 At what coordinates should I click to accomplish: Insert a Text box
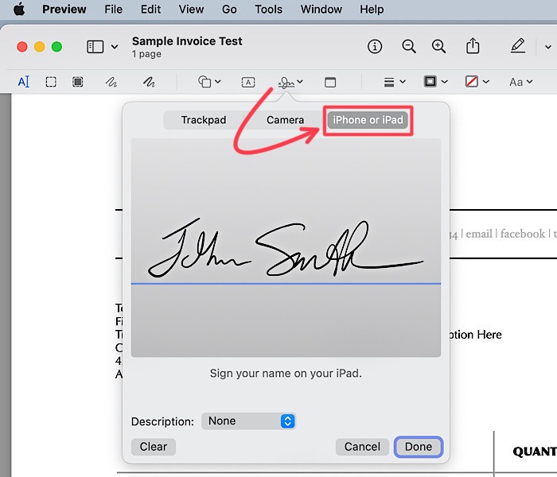pyautogui.click(x=248, y=83)
